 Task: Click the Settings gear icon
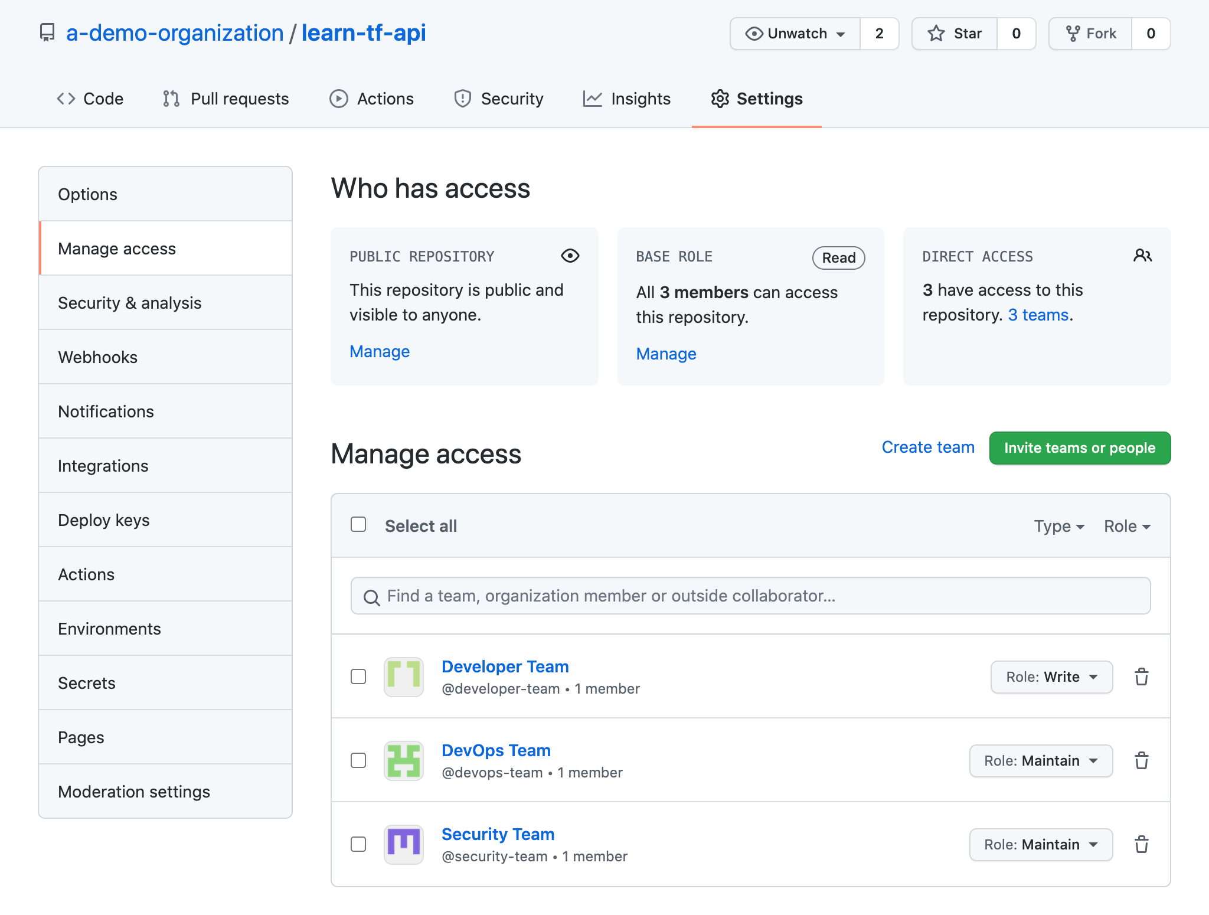pos(721,99)
